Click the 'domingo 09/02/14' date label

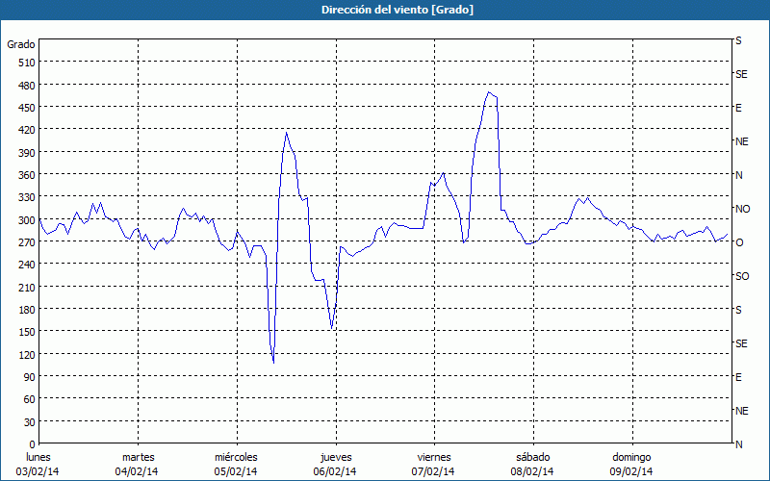(x=631, y=464)
